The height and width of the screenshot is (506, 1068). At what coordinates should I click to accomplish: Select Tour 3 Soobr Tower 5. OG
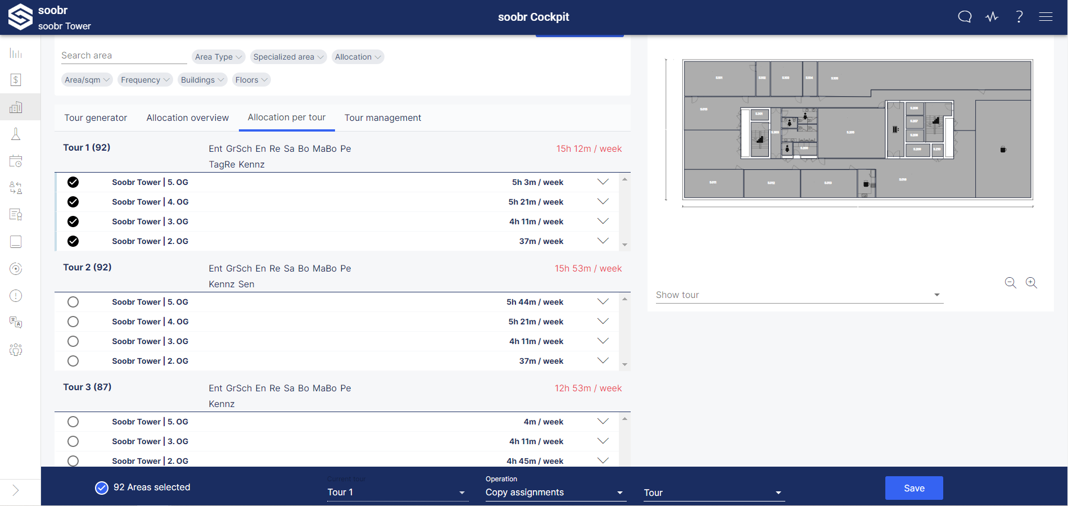coord(73,422)
